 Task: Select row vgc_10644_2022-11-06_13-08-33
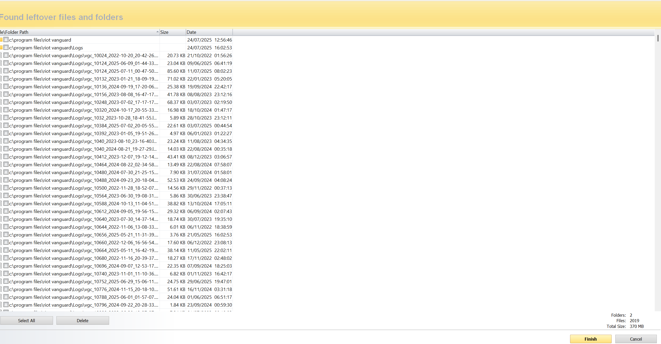tap(116, 227)
